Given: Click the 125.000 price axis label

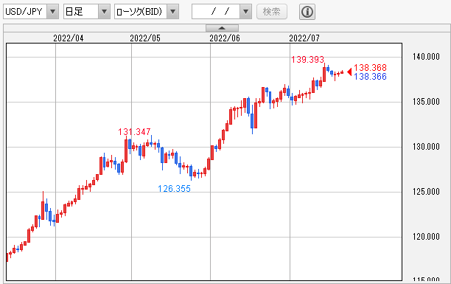Looking at the screenshot, I should pos(426,192).
